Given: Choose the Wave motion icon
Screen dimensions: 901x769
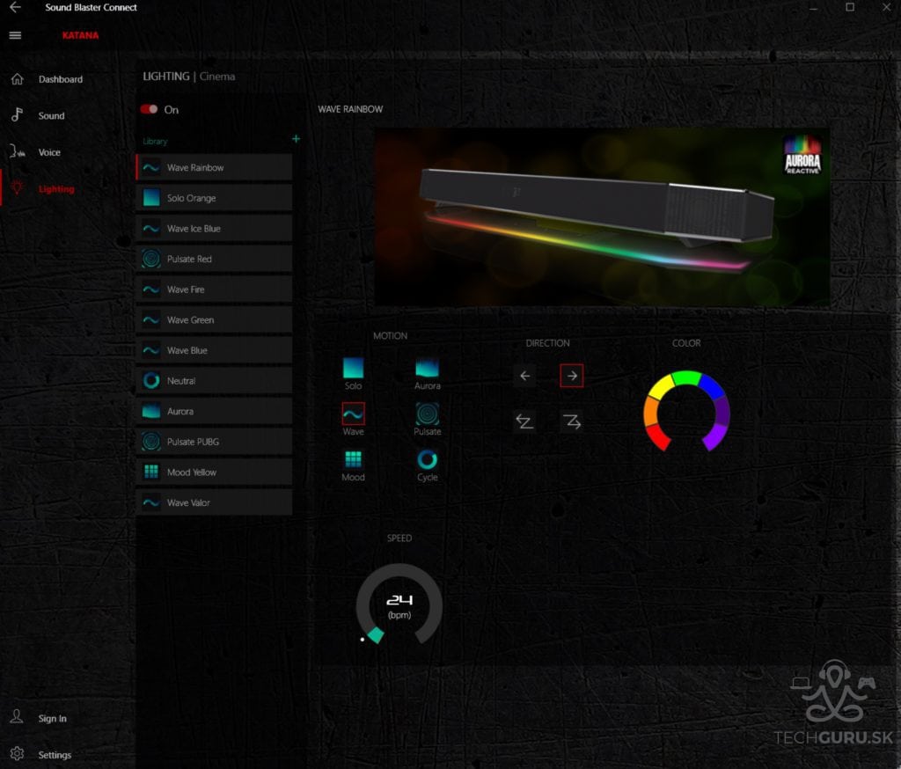Looking at the screenshot, I should [353, 414].
